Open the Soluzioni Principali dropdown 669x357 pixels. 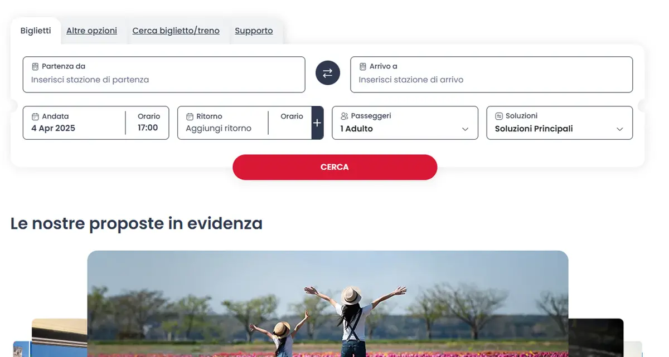click(559, 129)
